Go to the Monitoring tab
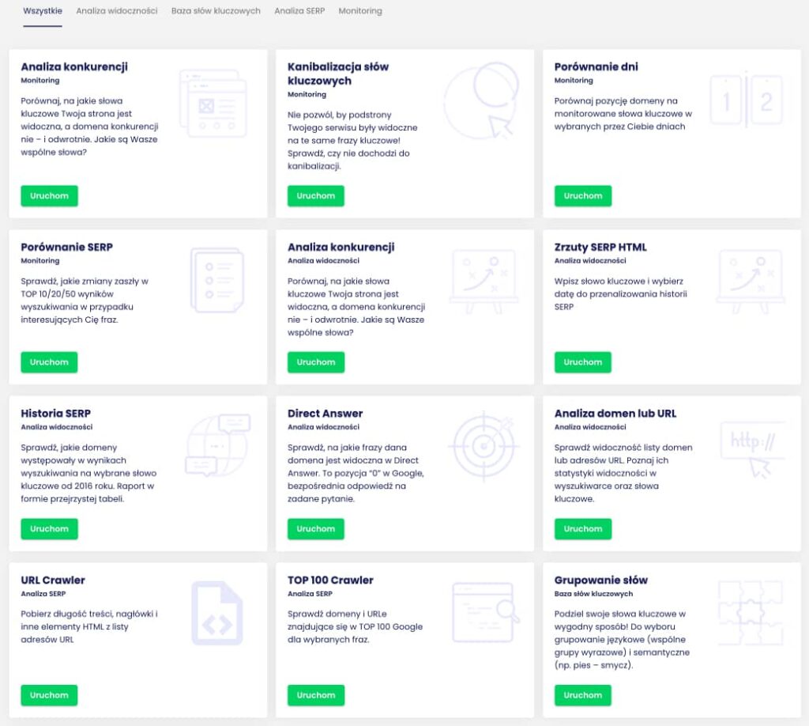809x726 pixels. coord(360,11)
